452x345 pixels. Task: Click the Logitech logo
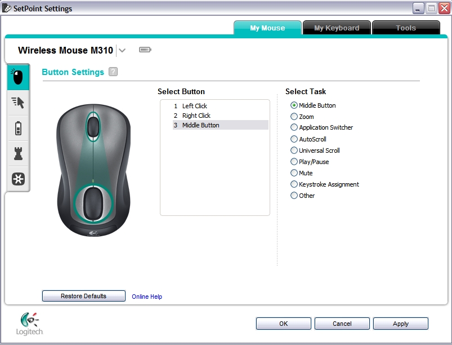click(x=29, y=324)
